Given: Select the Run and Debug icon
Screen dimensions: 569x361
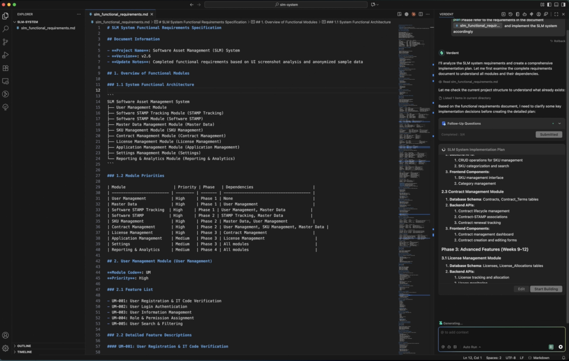Looking at the screenshot, I should (5, 55).
